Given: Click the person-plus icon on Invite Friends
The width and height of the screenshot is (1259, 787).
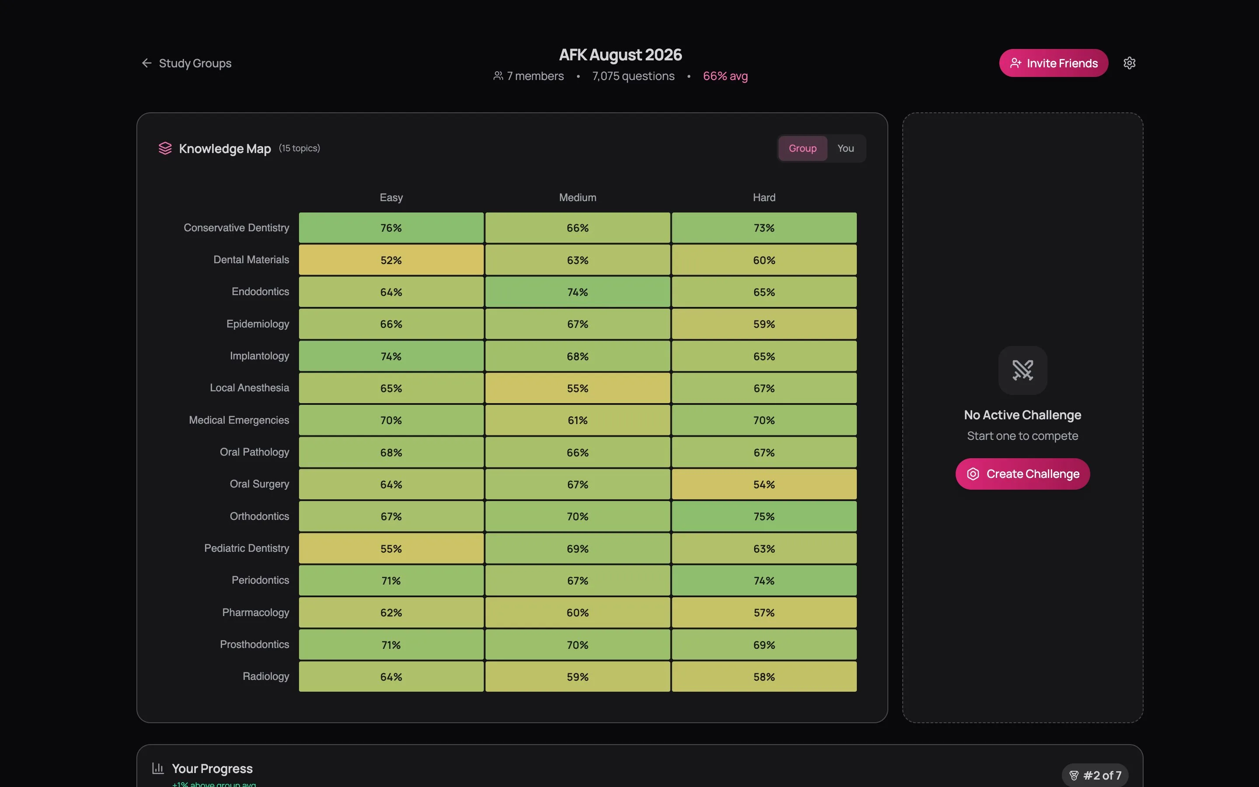Looking at the screenshot, I should [x=1016, y=63].
